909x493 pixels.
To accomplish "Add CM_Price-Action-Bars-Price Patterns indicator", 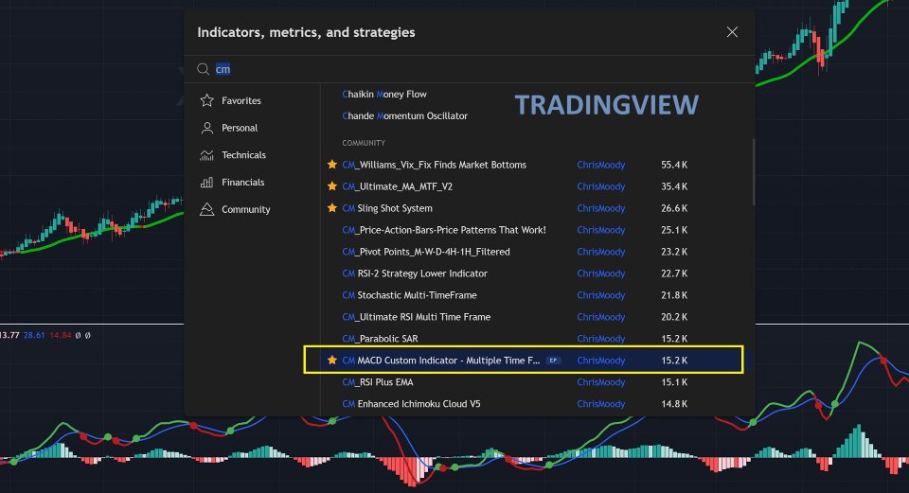I will 444,230.
